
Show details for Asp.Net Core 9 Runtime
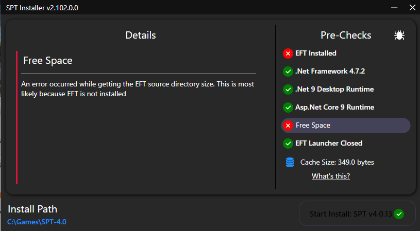(346, 108)
